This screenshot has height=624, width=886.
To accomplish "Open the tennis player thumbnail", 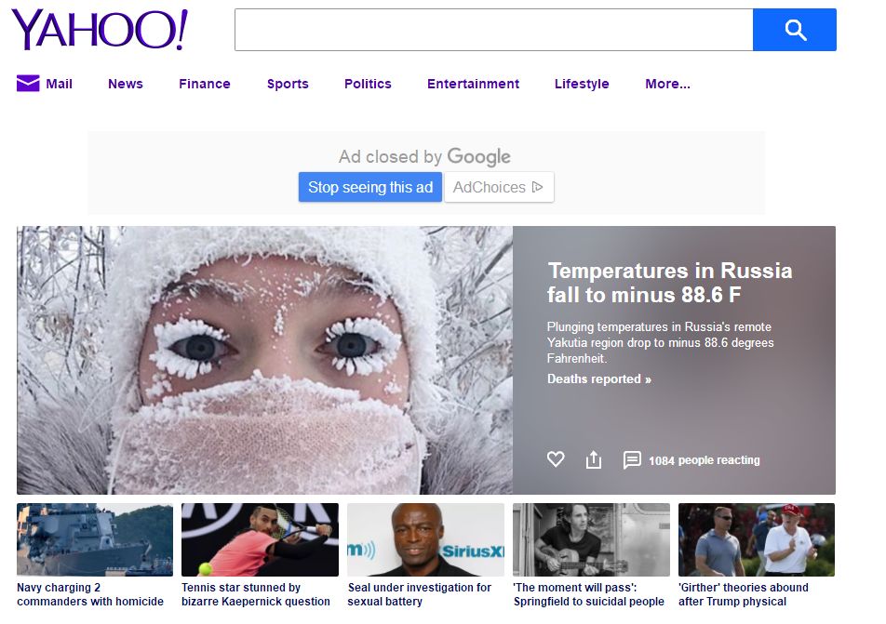I will coord(260,539).
